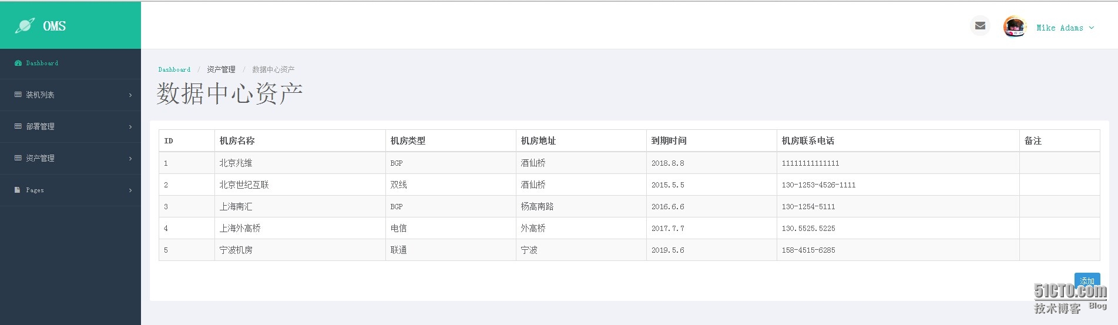The image size is (1118, 325).
Task: Click Mike Adams avatar picture
Action: pos(1015,26)
